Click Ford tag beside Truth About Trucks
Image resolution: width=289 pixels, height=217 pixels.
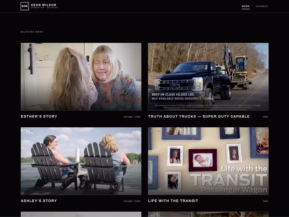[x=266, y=117]
